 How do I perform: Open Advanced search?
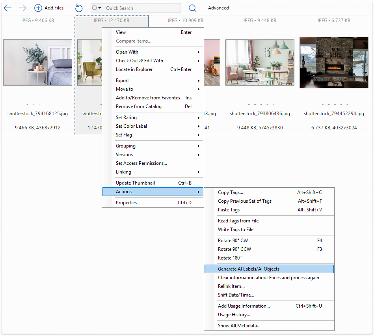[x=218, y=8]
